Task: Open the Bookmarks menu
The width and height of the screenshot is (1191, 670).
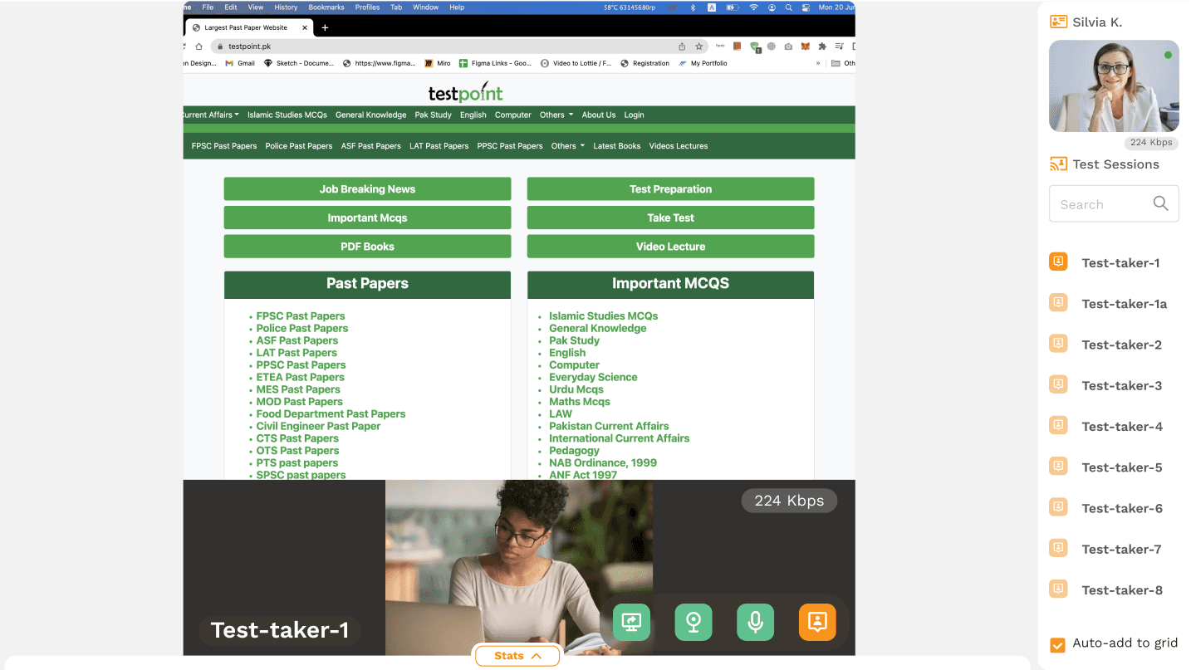Action: pos(326,7)
